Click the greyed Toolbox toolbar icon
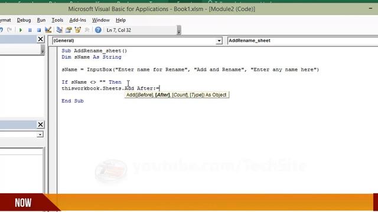The image size is (378, 212). (87, 30)
